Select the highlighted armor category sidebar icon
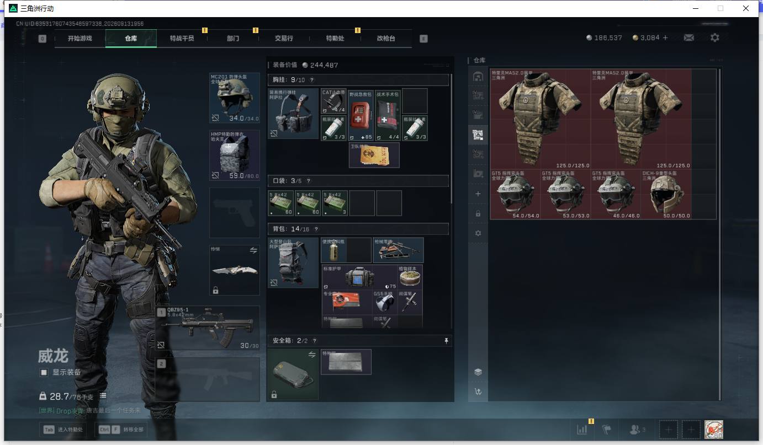Viewport: 763px width, 445px height. 478,134
